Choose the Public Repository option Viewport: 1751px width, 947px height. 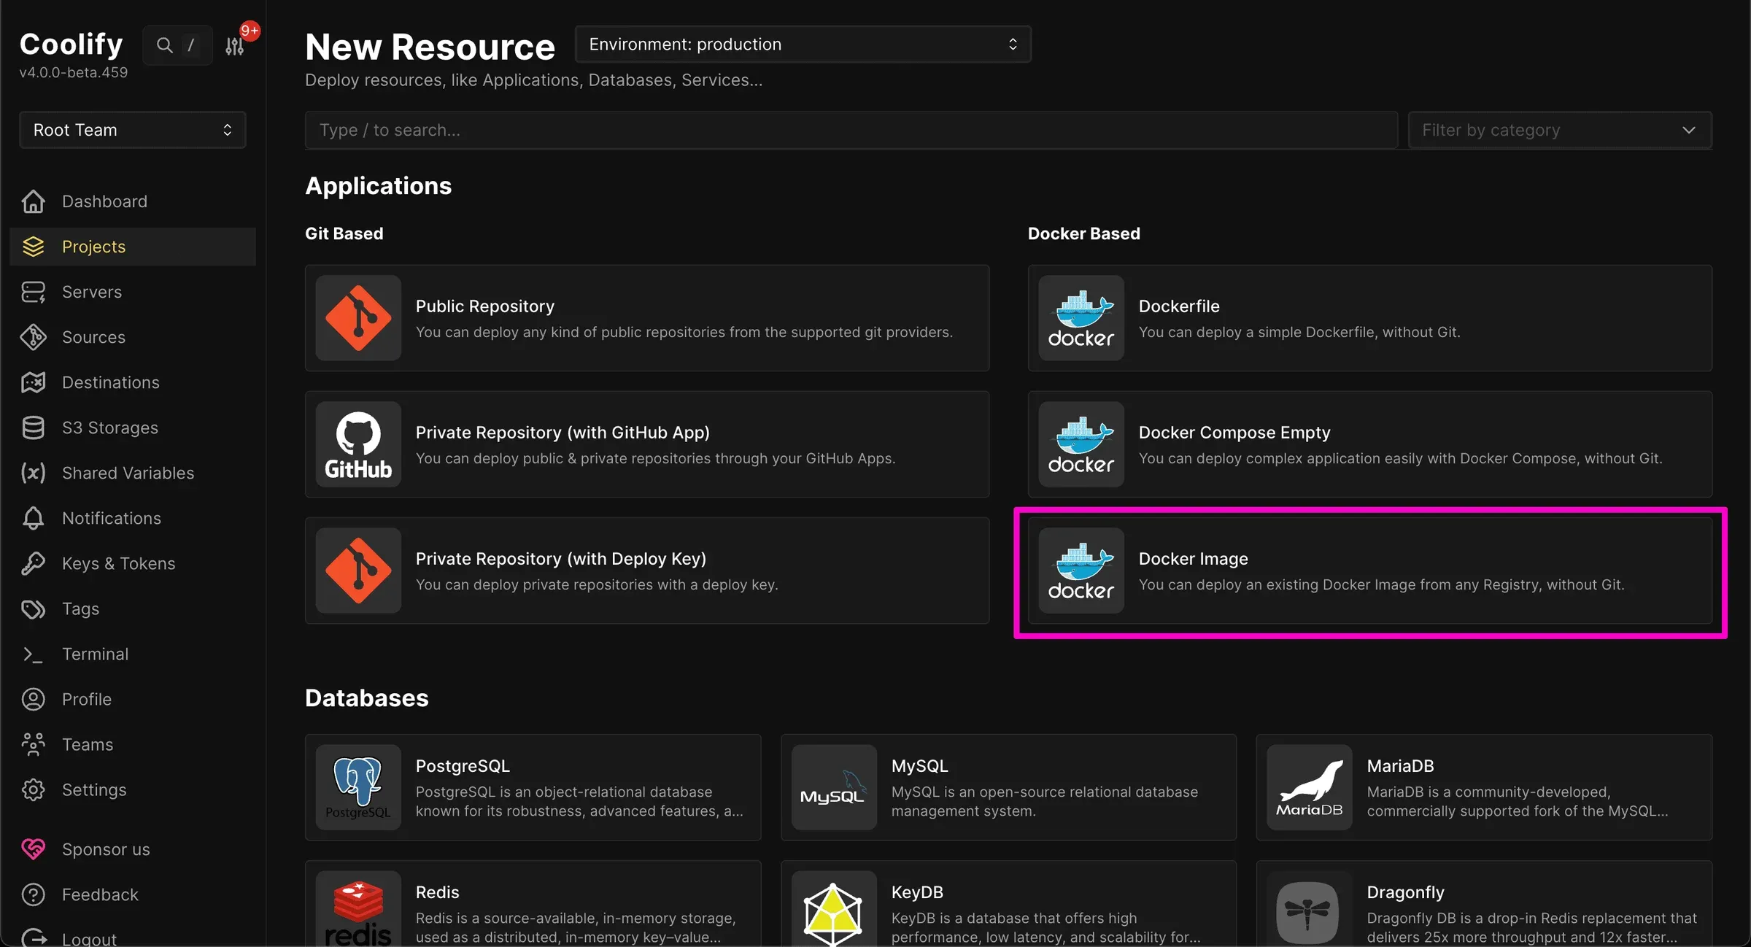[x=646, y=318]
